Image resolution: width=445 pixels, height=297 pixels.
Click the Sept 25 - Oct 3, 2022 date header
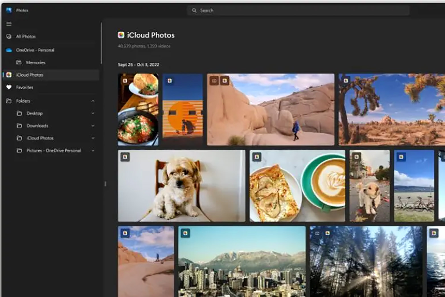point(139,65)
